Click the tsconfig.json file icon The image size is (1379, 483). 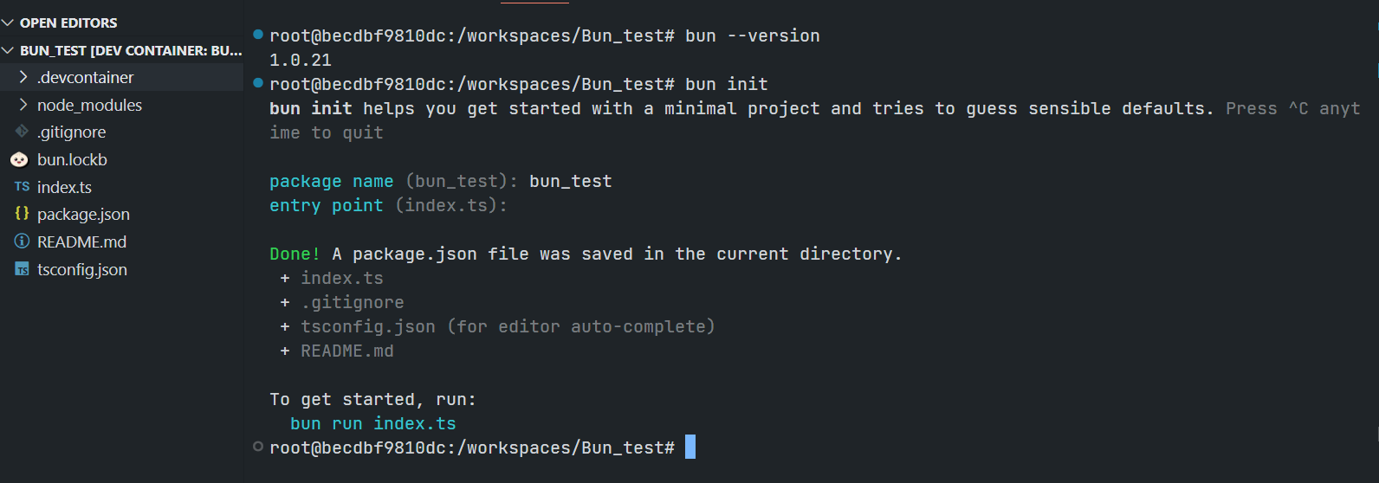(x=22, y=269)
